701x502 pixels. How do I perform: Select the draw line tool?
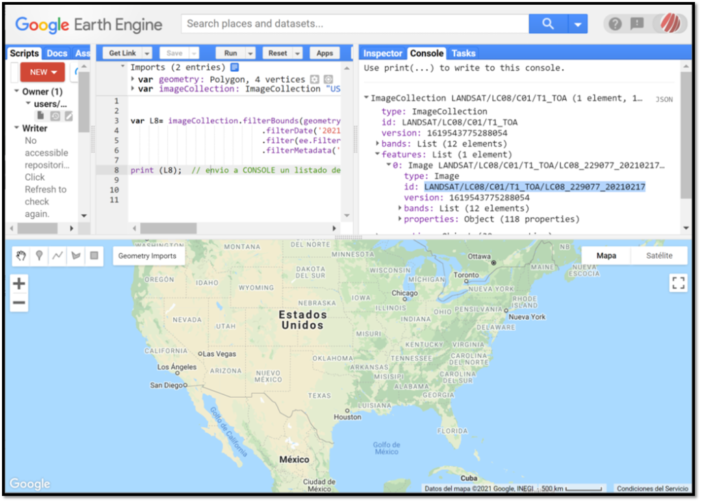(x=58, y=256)
